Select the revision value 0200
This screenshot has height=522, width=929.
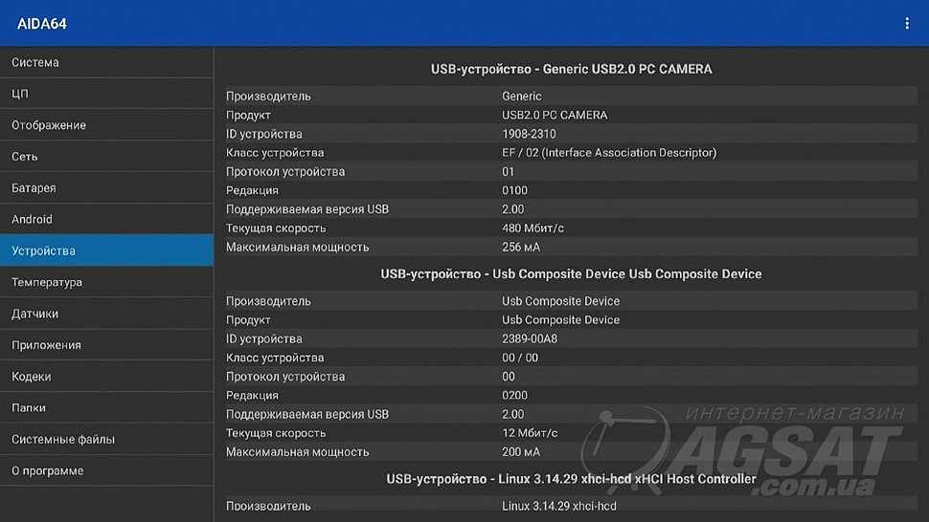(x=514, y=395)
